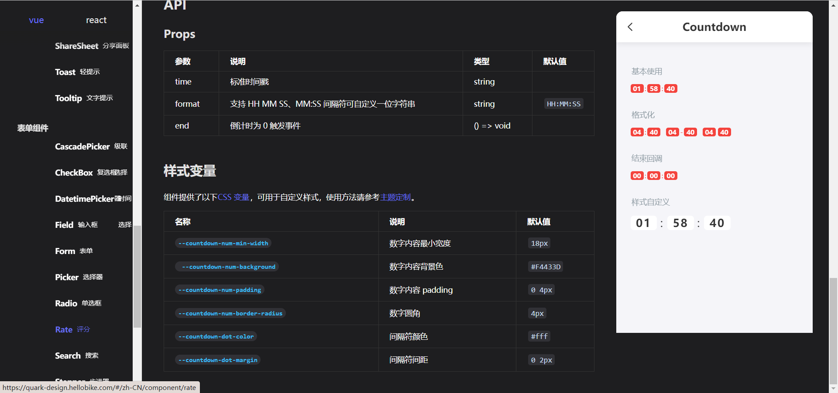Image resolution: width=838 pixels, height=393 pixels.
Task: Click the --countdown-num-background variable link
Action: pos(227,266)
